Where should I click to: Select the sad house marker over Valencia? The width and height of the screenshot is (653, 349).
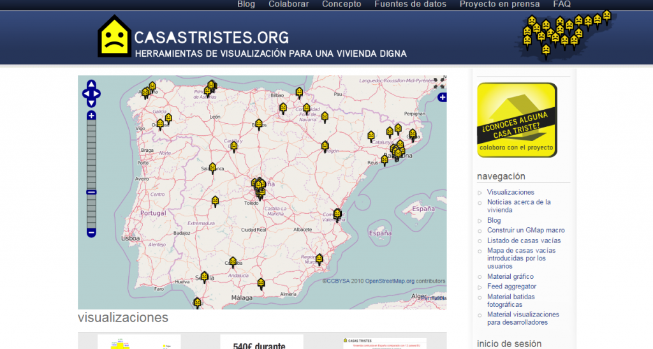point(337,214)
